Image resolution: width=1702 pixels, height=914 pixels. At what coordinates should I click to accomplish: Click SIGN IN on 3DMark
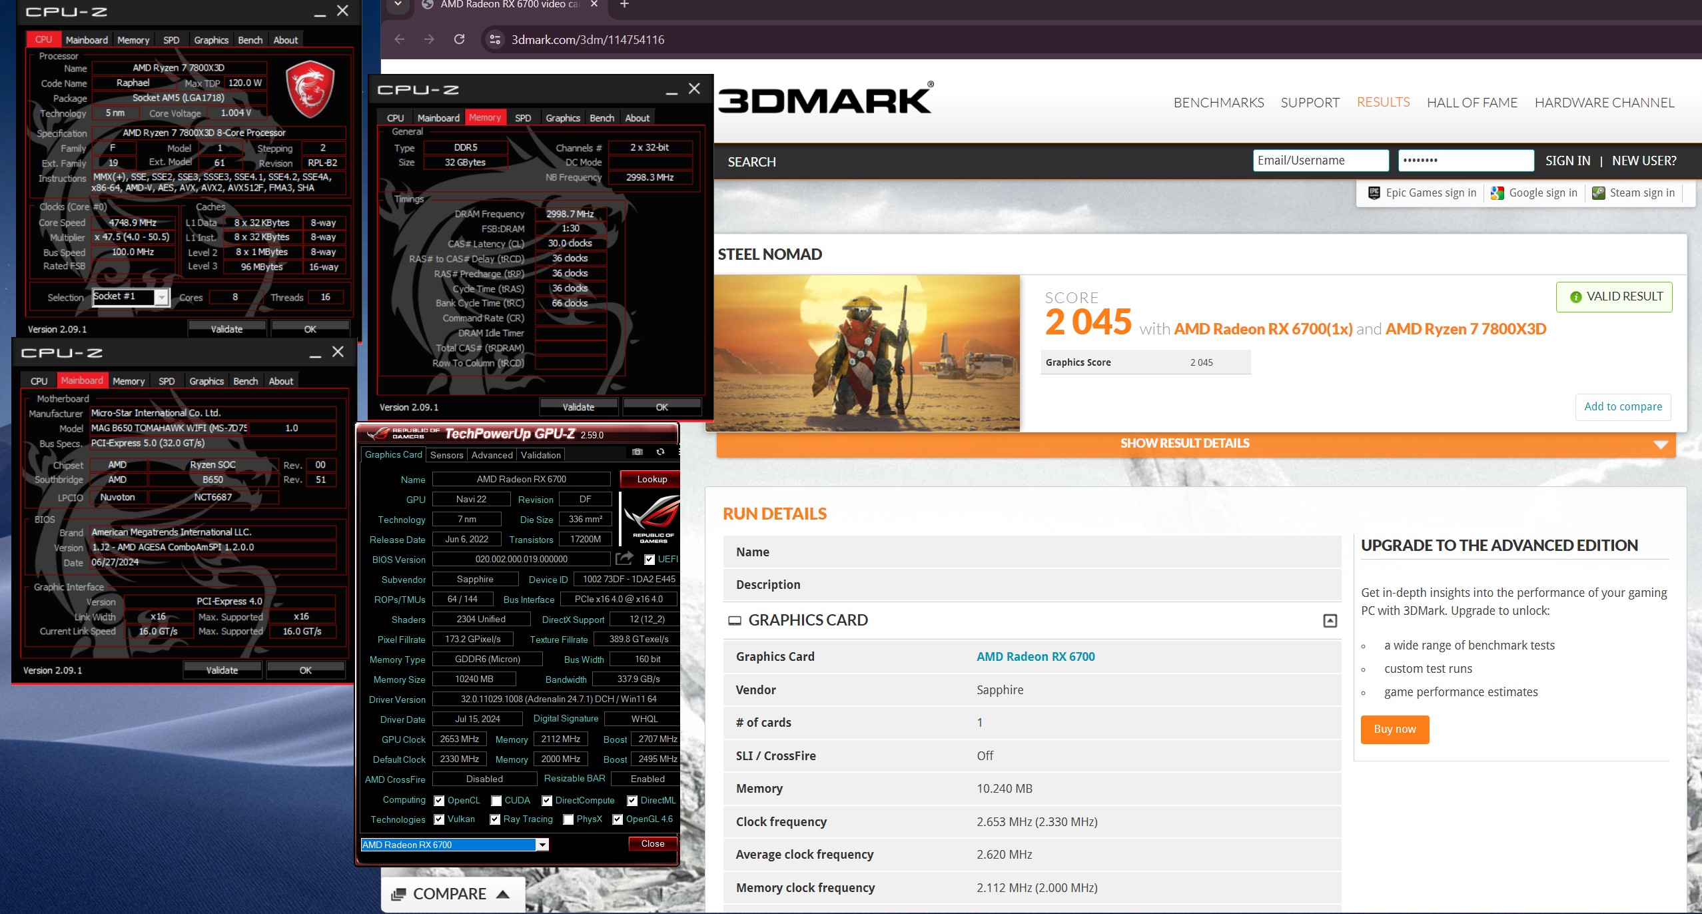(x=1567, y=161)
